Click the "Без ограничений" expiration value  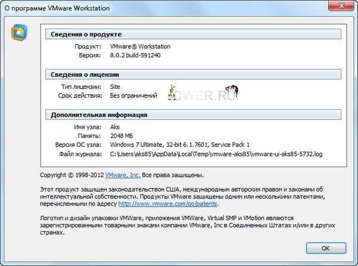coord(134,95)
